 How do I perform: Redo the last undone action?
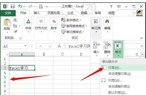(x=30, y=6)
